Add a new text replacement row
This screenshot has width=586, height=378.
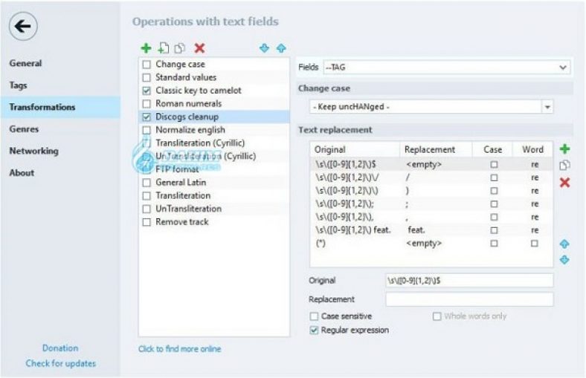(x=564, y=149)
